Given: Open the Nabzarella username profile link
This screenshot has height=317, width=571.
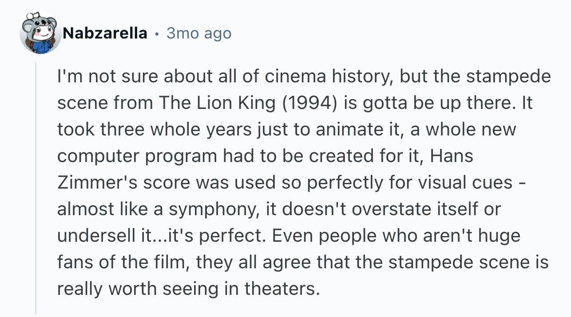Looking at the screenshot, I should (x=104, y=33).
